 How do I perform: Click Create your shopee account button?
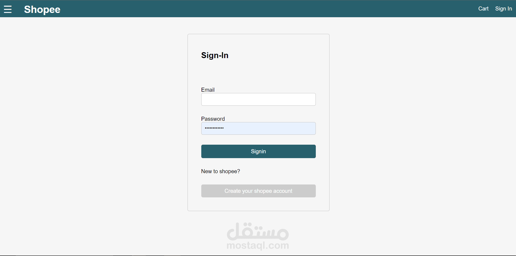point(258,191)
